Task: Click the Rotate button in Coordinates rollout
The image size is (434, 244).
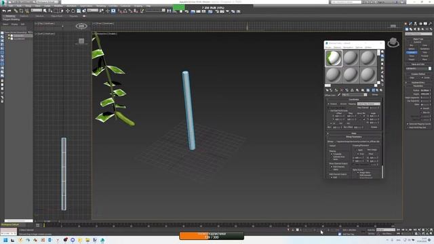Action: click(x=374, y=127)
